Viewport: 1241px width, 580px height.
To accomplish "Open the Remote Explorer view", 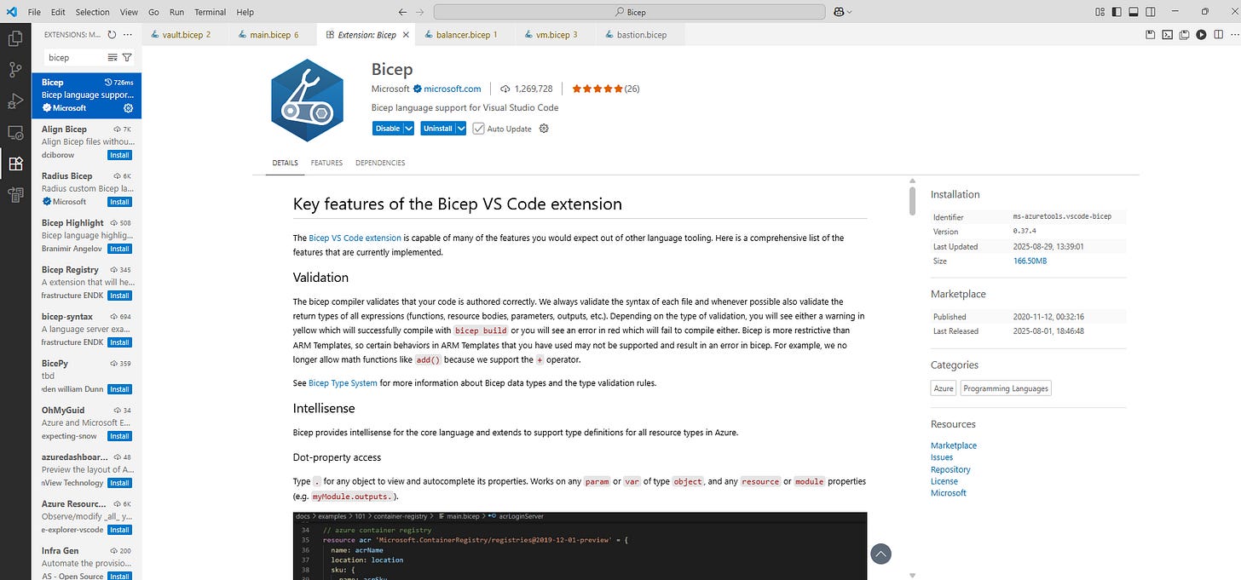I will pyautogui.click(x=14, y=133).
